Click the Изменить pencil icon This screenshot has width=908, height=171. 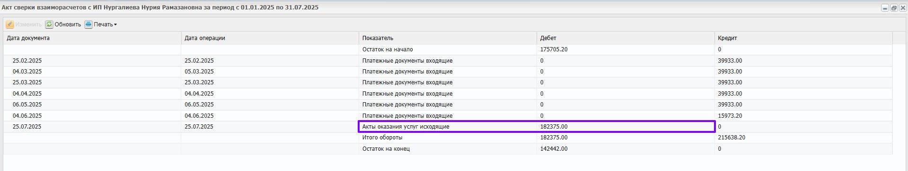click(x=9, y=24)
